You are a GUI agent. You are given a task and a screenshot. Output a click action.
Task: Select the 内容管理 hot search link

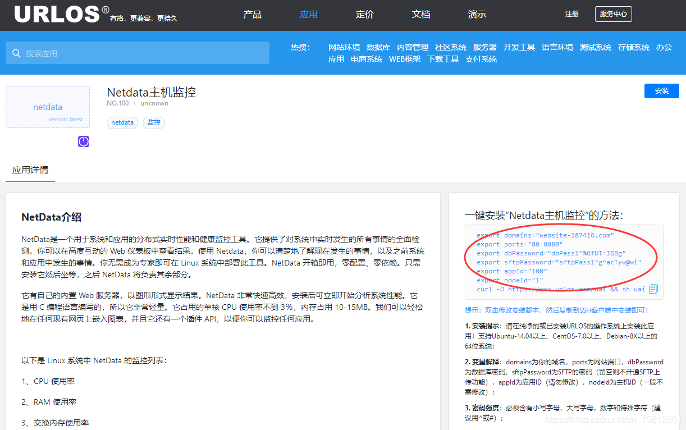point(413,47)
